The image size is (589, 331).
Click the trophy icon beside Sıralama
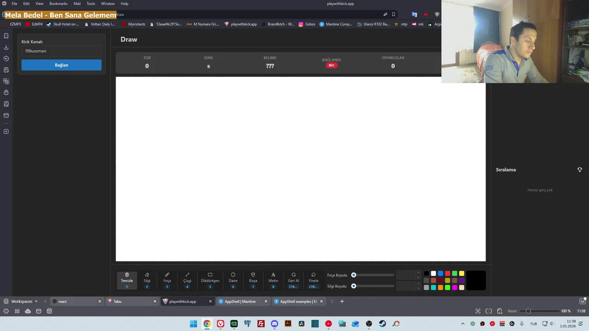click(580, 170)
